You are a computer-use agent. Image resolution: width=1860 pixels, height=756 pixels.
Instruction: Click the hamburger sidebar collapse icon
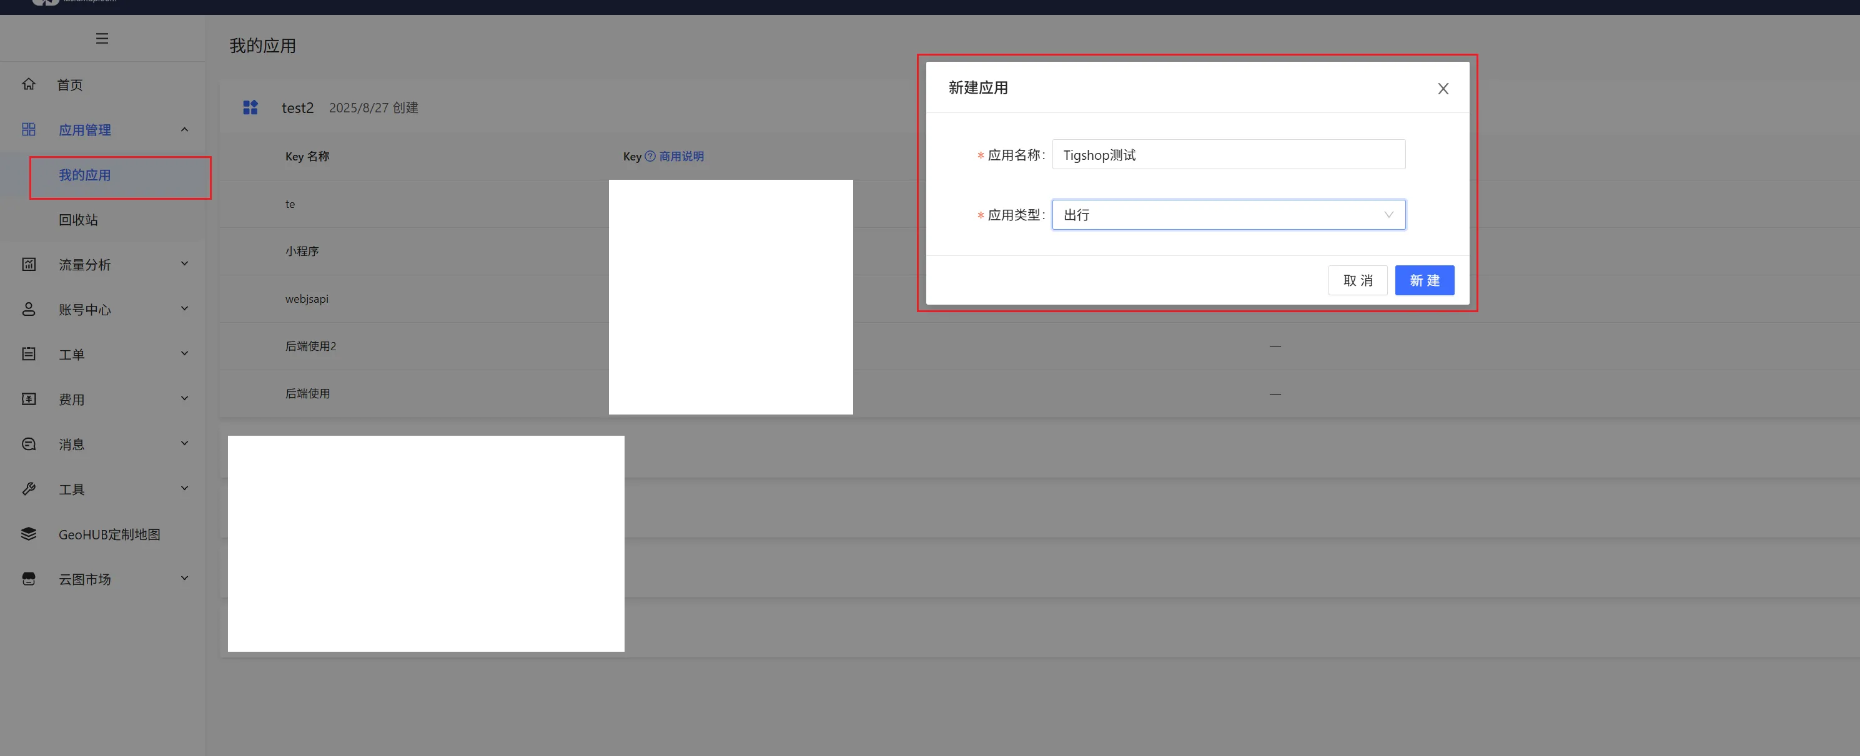[x=102, y=38]
